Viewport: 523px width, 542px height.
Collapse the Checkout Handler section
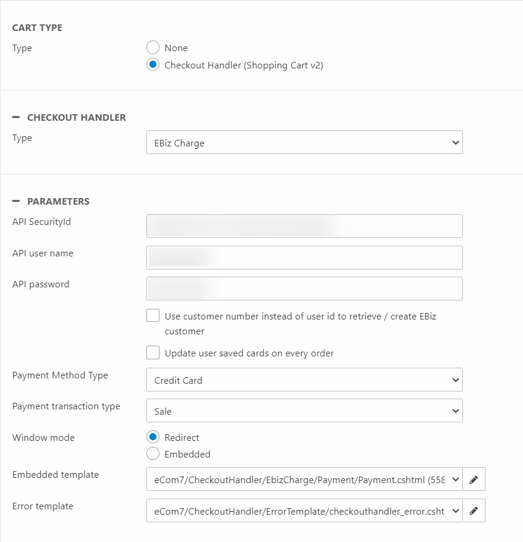[x=16, y=117]
